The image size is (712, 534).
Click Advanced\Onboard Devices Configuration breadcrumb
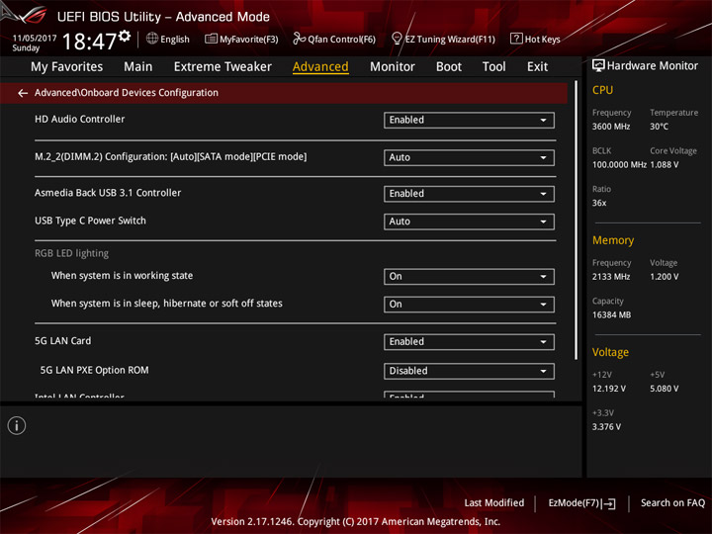pos(127,93)
